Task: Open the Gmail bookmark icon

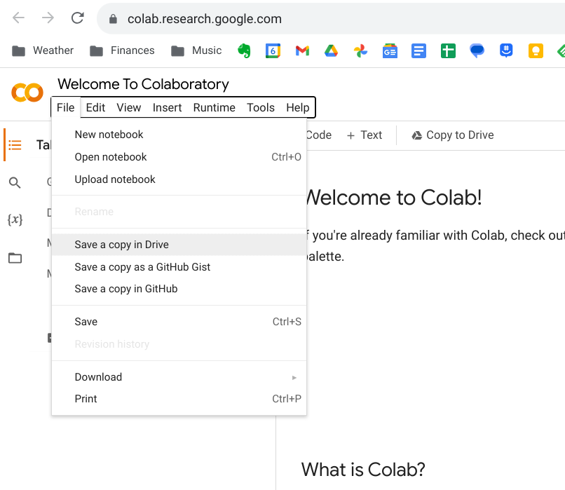Action: click(x=302, y=50)
